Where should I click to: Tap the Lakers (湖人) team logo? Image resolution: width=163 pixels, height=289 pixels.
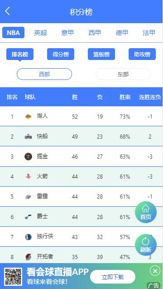tap(28, 116)
